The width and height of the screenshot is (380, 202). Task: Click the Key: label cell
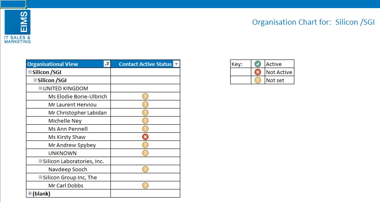click(x=241, y=64)
